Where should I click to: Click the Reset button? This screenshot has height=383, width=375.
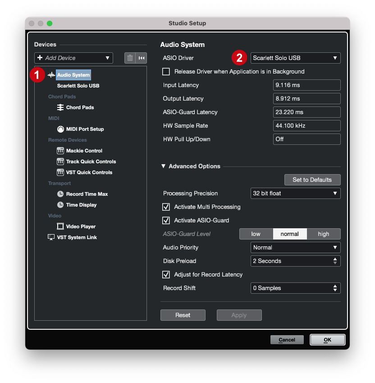(x=183, y=315)
